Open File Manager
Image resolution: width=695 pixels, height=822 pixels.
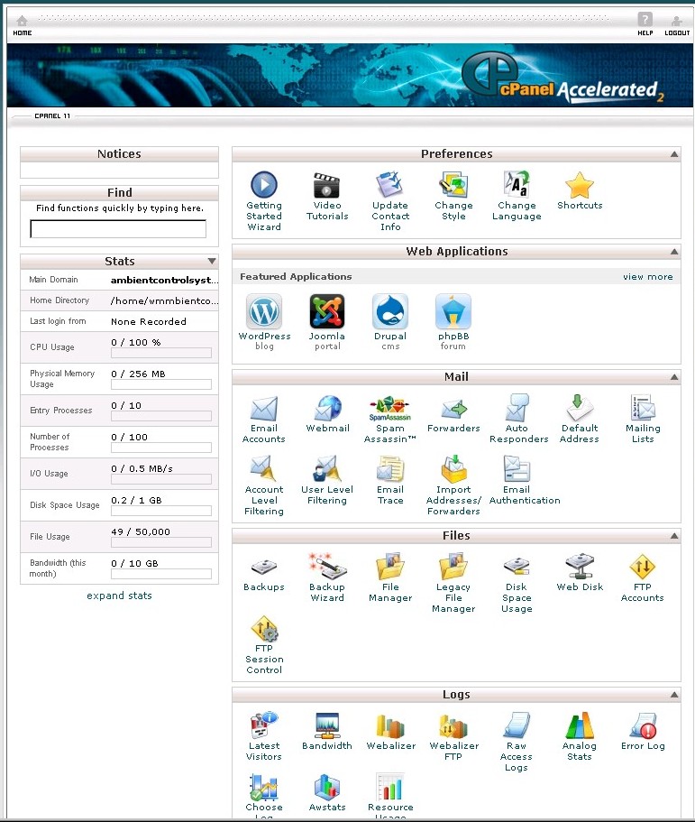[390, 578]
